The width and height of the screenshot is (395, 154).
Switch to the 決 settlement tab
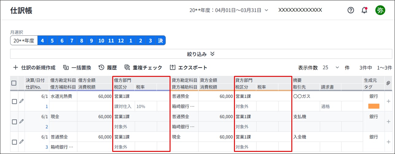click(160, 41)
